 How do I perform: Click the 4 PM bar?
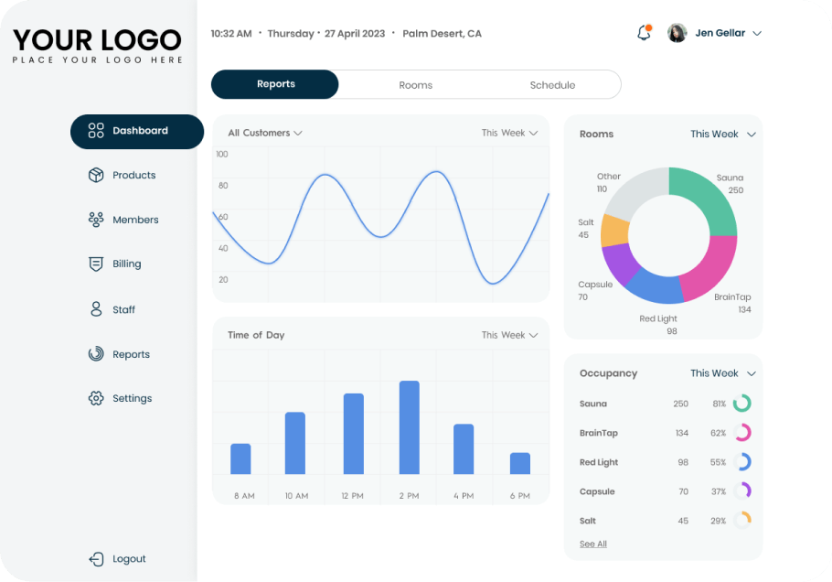coord(464,448)
